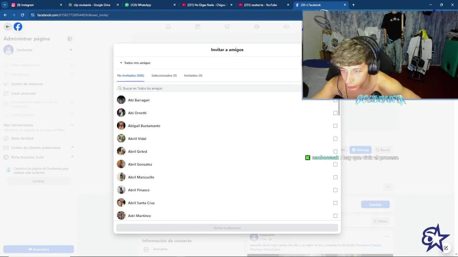Open the Filtros button in posts section
Viewport: 458px width, 257px height.
point(380,221)
